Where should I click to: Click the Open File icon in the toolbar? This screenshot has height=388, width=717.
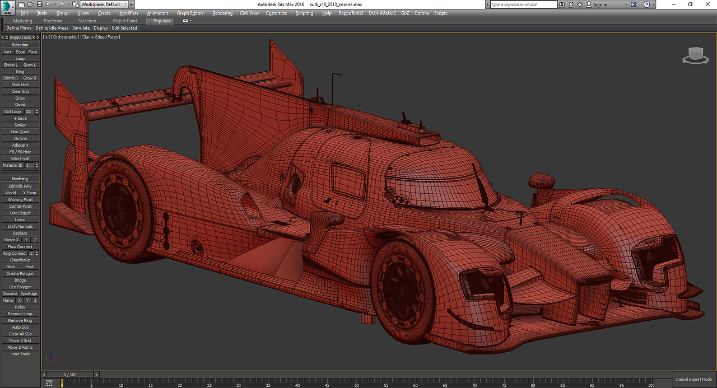(30, 4)
